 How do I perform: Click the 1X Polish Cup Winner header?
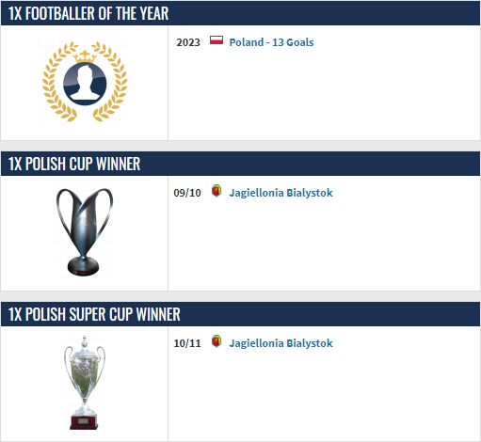pyautogui.click(x=240, y=164)
